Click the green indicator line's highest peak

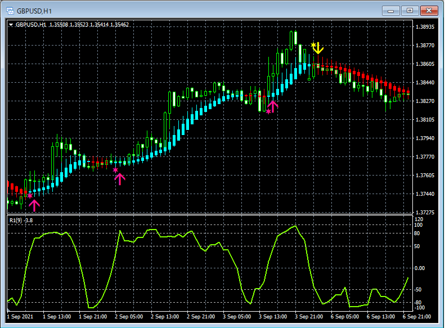coord(295,226)
